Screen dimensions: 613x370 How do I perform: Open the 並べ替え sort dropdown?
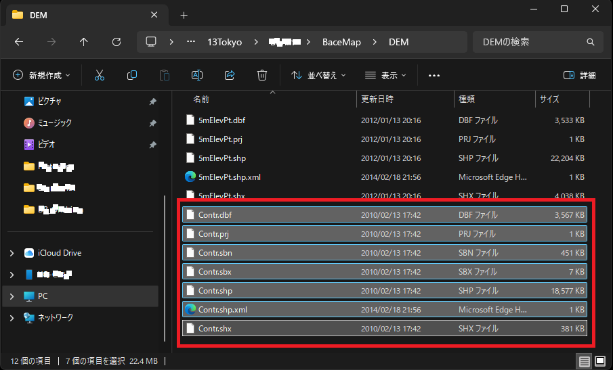pos(318,75)
